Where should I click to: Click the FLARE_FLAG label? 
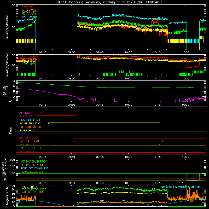27,130
